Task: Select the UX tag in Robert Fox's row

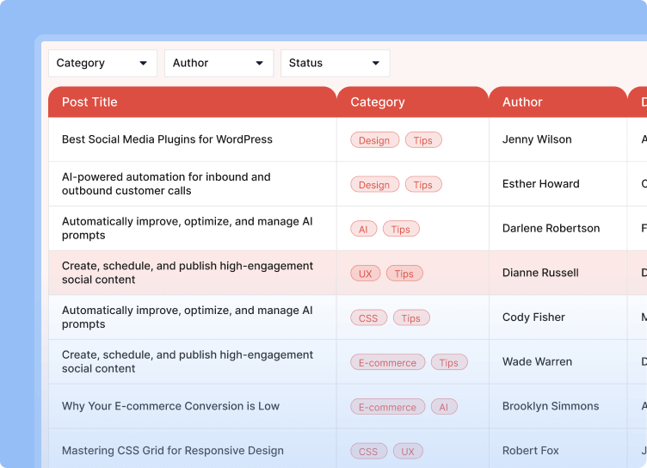Action: (x=408, y=452)
